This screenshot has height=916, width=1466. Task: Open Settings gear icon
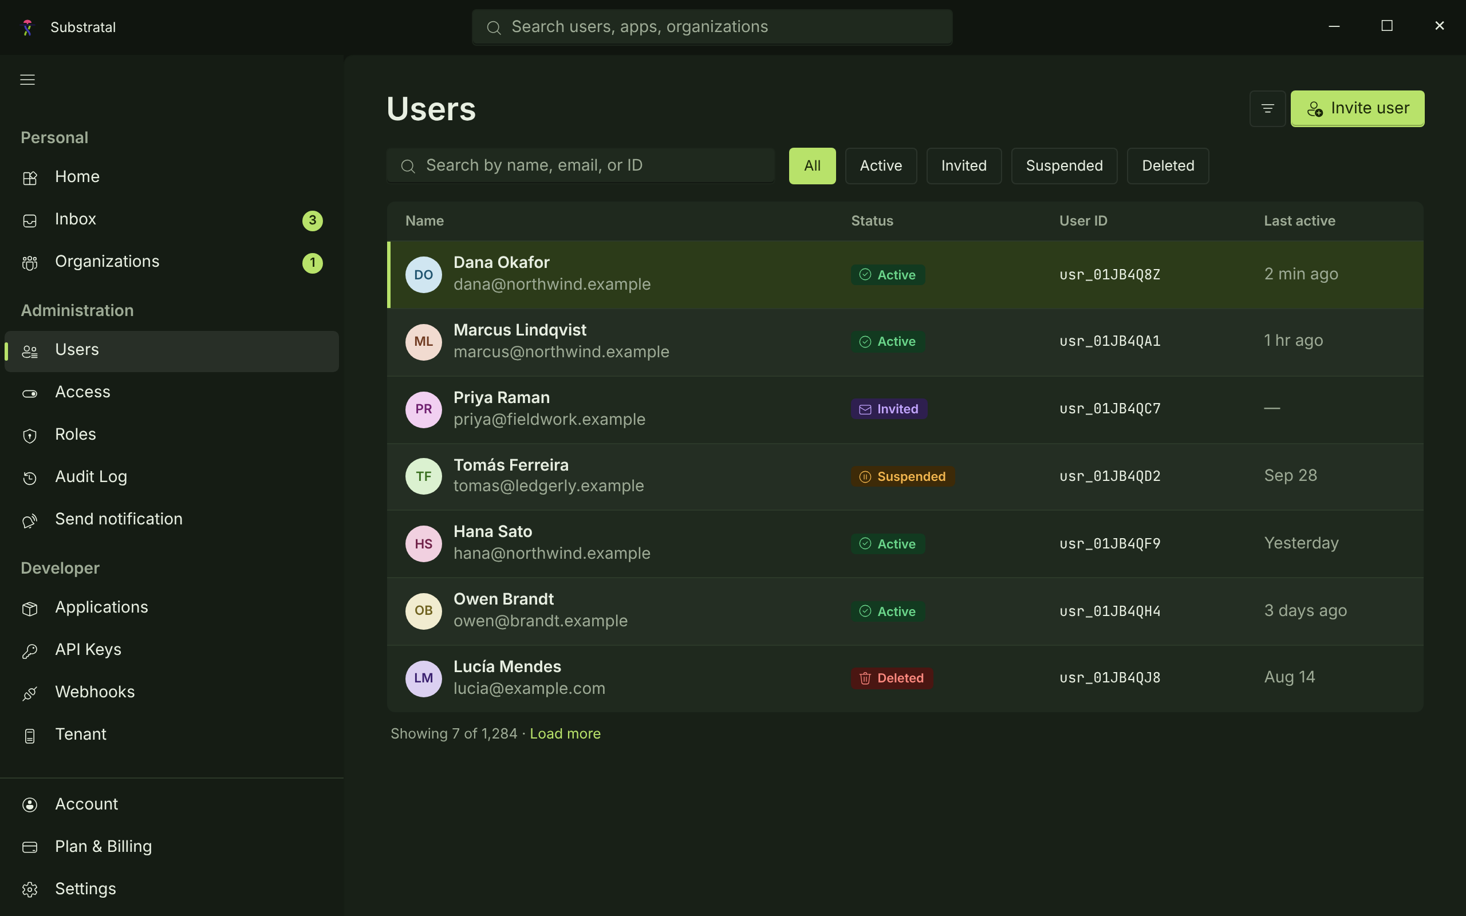tap(30, 889)
